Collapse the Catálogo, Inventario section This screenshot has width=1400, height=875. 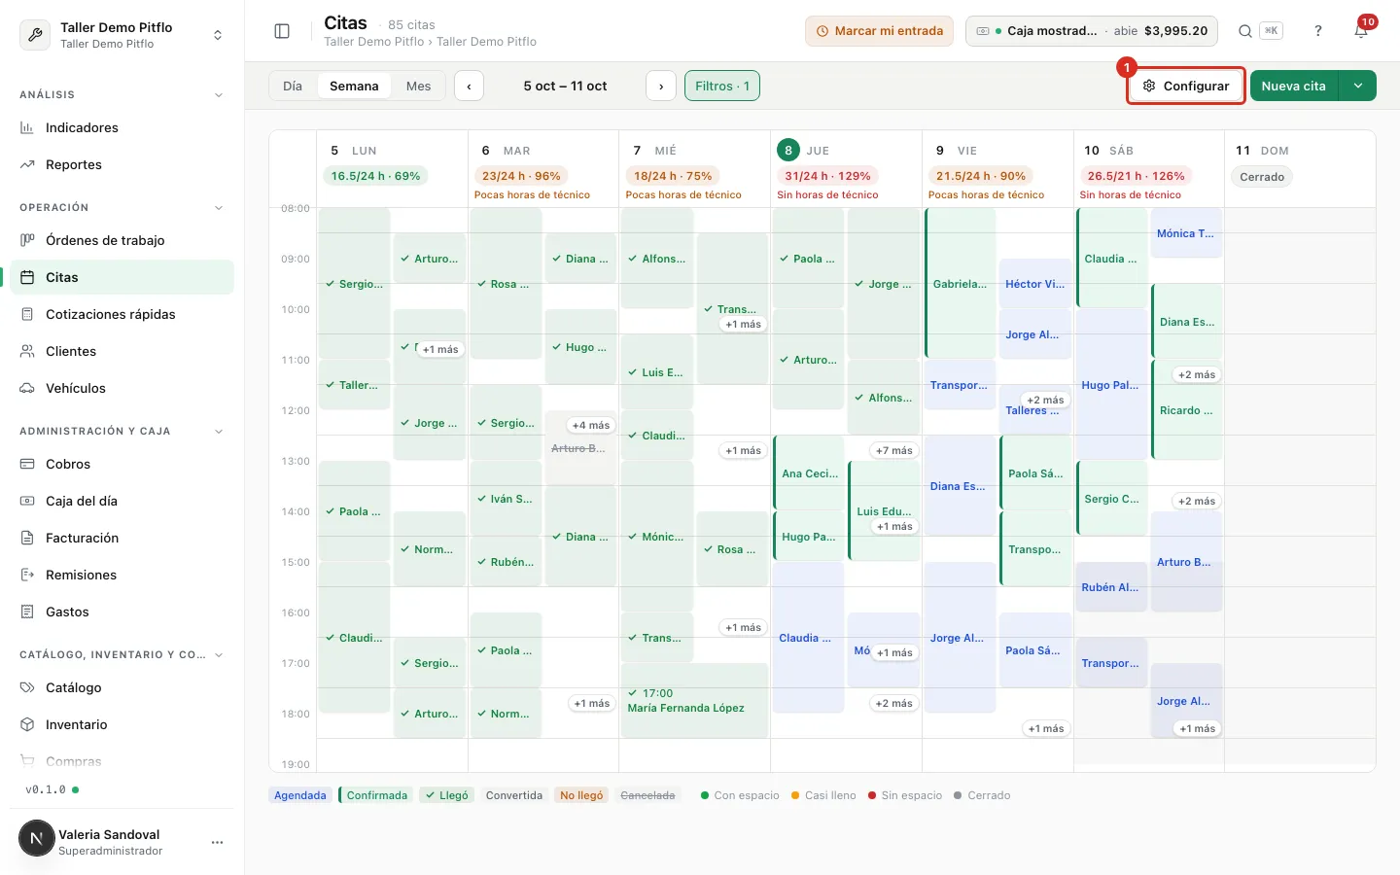(x=219, y=655)
